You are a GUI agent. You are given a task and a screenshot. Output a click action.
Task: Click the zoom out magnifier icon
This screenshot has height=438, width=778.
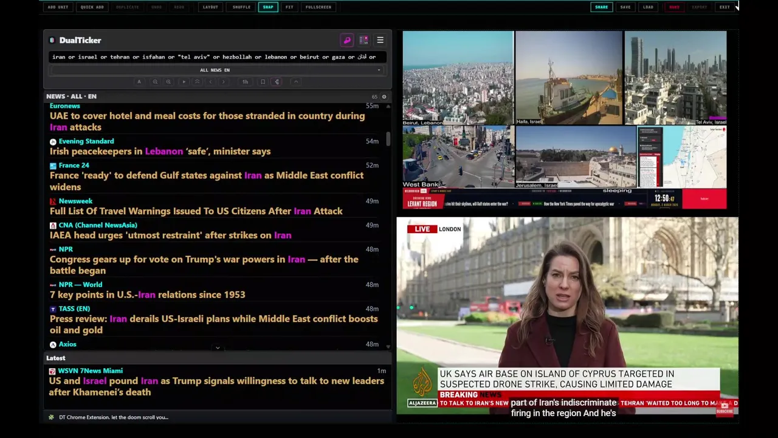155,82
